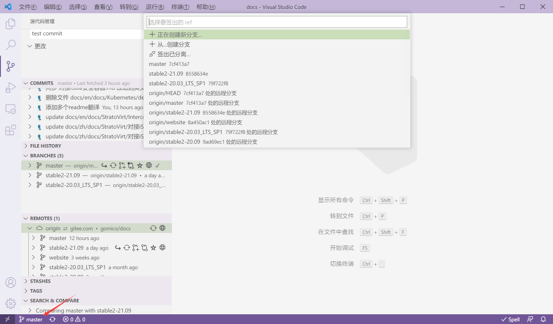Collapse the origin remote node

30,228
